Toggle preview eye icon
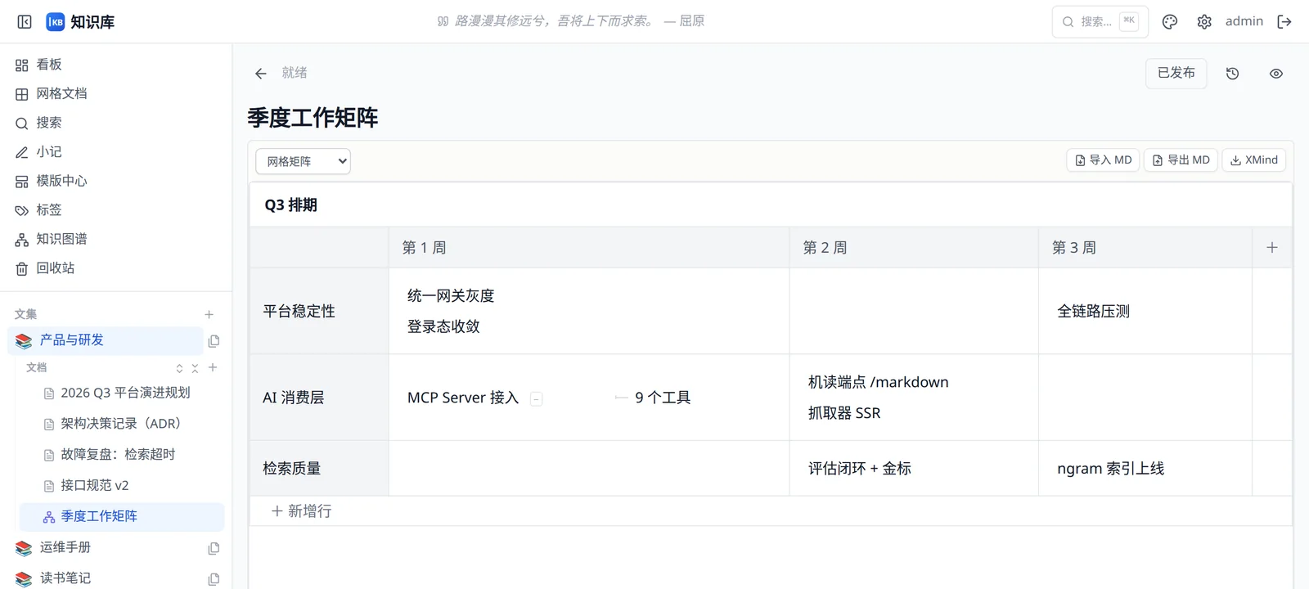This screenshot has width=1309, height=589. pyautogui.click(x=1276, y=74)
